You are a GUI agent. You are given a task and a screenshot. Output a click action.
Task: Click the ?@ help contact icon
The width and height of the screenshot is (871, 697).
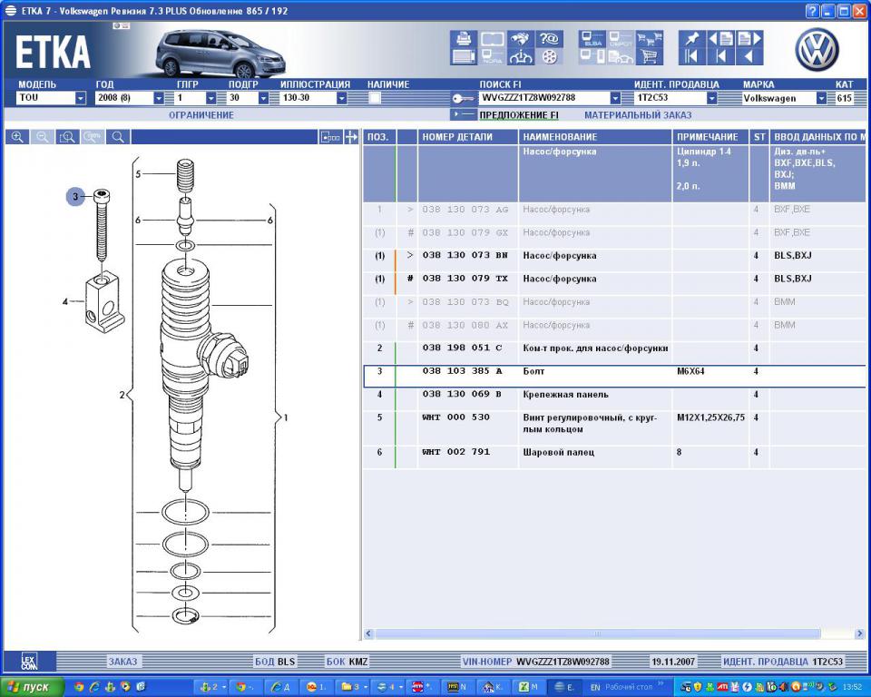click(549, 39)
